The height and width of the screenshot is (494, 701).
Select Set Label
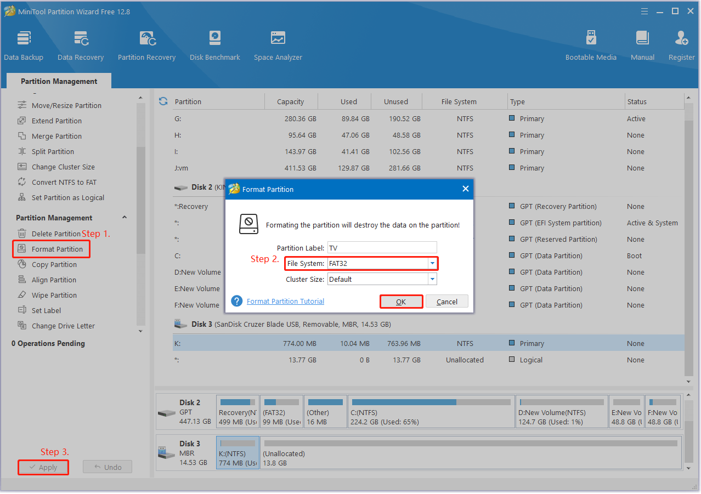coord(46,310)
